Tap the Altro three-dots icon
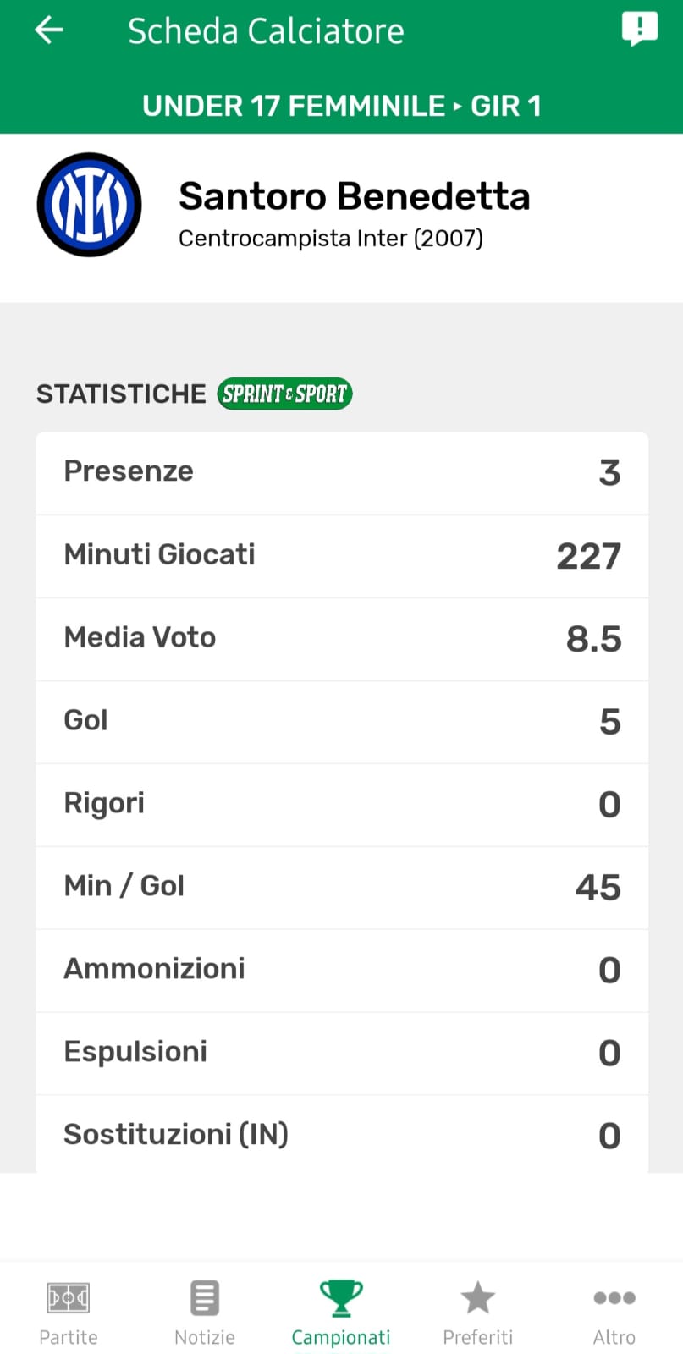The width and height of the screenshot is (683, 1354). (614, 1297)
